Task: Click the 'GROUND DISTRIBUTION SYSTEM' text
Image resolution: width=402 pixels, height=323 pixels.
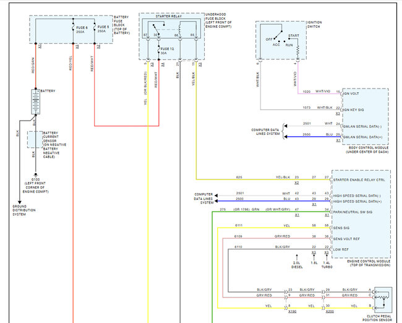Action: tap(24, 210)
